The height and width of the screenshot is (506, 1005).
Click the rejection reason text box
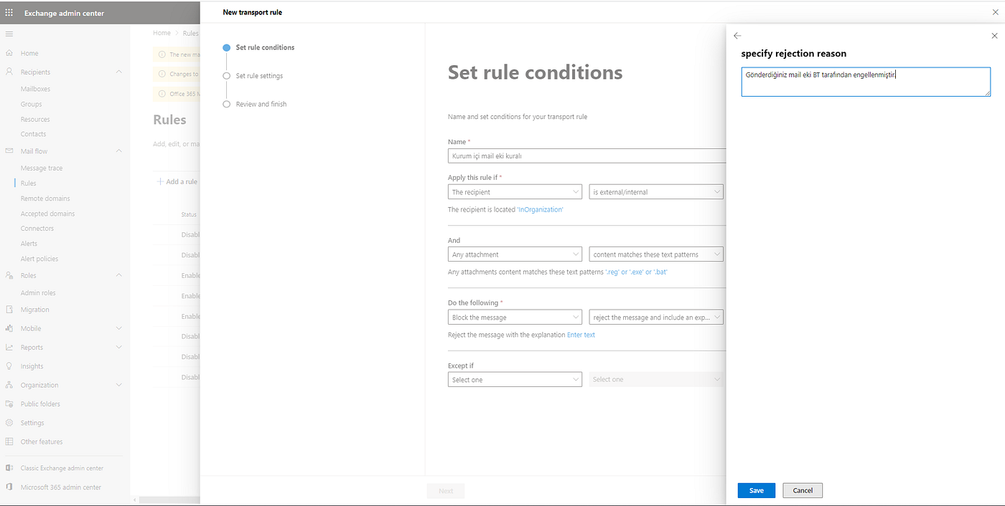(x=865, y=82)
